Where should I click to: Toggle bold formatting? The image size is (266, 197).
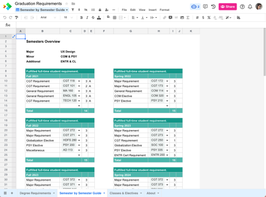click(82, 18)
